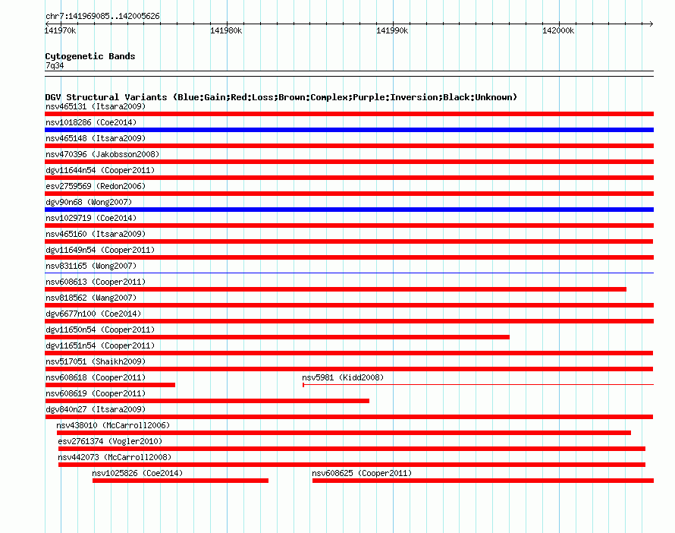Click the dgv90n68 (Wong2007) label
This screenshot has width=675, height=533.
point(89,202)
